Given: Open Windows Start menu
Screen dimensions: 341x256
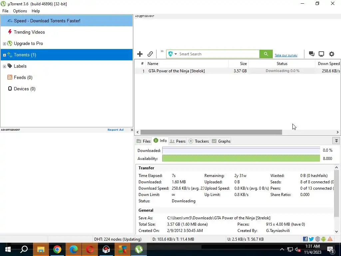Looking at the screenshot, I should point(8,249).
